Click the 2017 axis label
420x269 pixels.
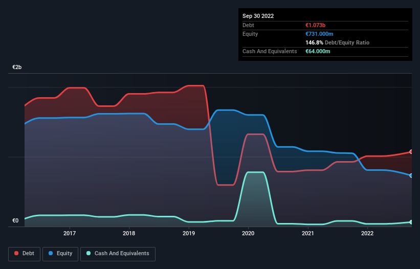(70, 233)
